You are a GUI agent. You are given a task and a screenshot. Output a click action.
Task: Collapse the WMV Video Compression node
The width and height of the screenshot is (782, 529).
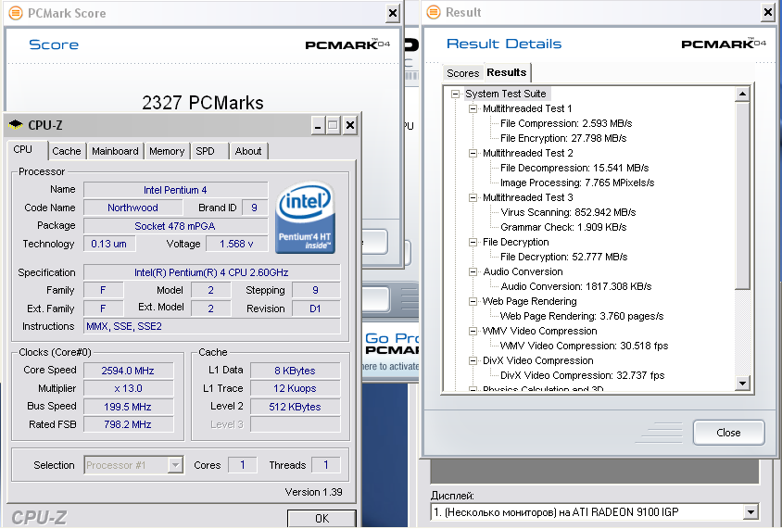coord(473,331)
